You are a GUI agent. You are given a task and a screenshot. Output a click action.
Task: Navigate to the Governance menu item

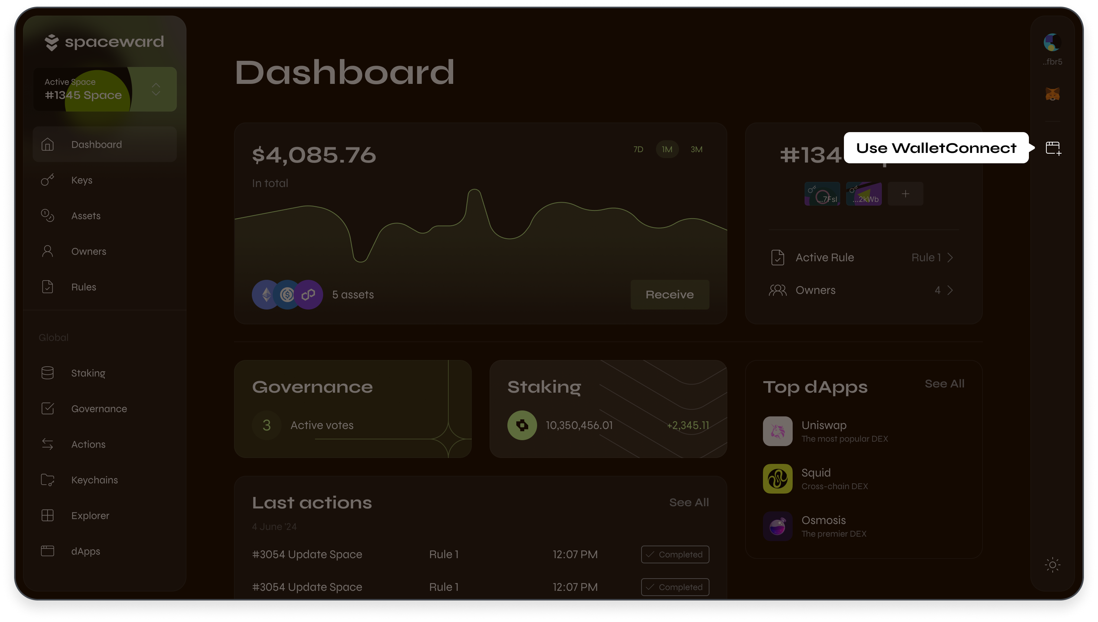click(99, 408)
